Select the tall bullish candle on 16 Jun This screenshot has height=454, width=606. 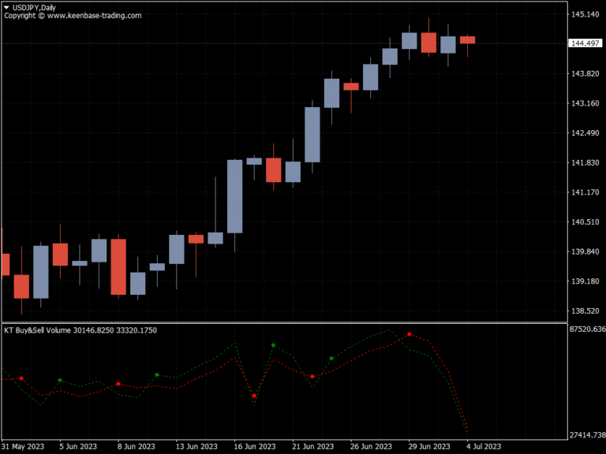234,196
